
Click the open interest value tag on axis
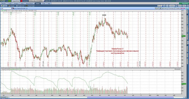tap(184, 84)
